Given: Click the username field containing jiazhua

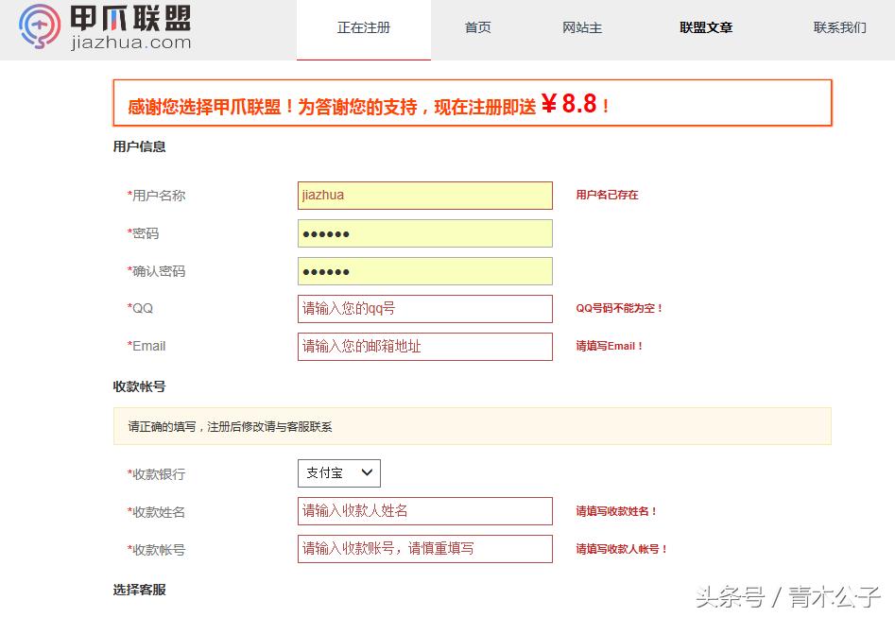Looking at the screenshot, I should 423,195.
